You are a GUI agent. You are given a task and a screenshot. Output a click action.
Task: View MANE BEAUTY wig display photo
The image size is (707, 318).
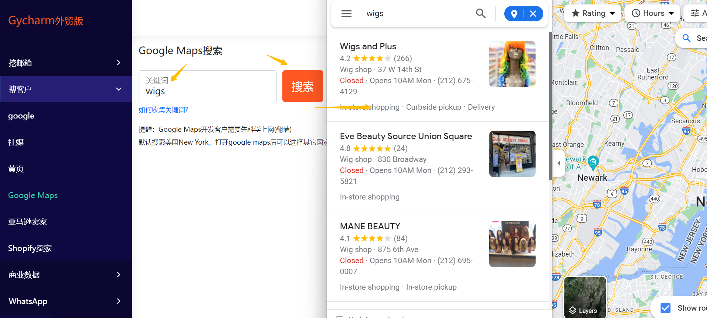(512, 244)
